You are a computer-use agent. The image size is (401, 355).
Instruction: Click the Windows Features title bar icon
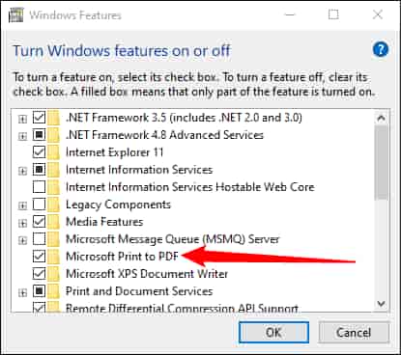tap(16, 14)
